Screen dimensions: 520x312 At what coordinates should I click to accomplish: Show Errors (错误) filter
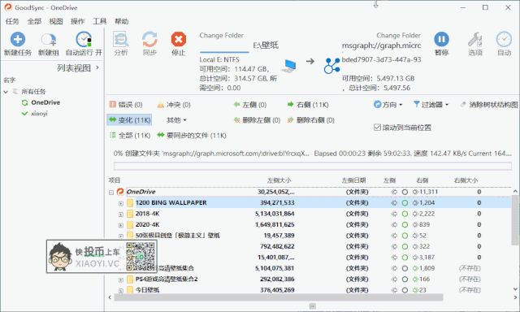126,105
